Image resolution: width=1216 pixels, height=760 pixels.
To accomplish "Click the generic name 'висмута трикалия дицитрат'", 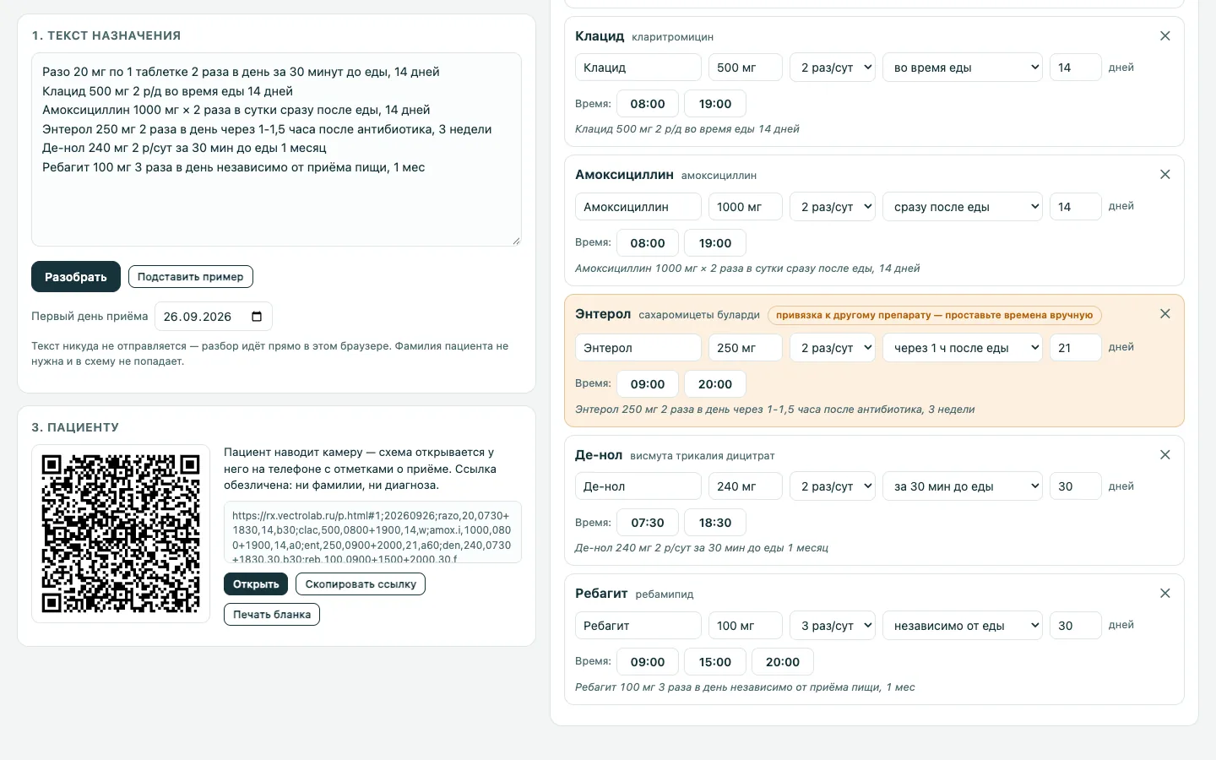I will point(703,456).
